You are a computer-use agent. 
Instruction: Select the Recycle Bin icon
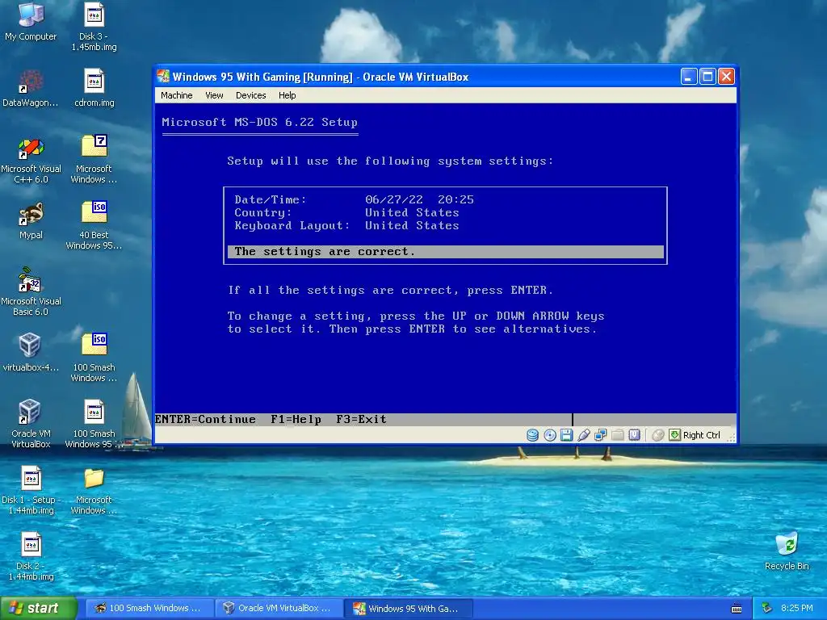[x=787, y=551]
